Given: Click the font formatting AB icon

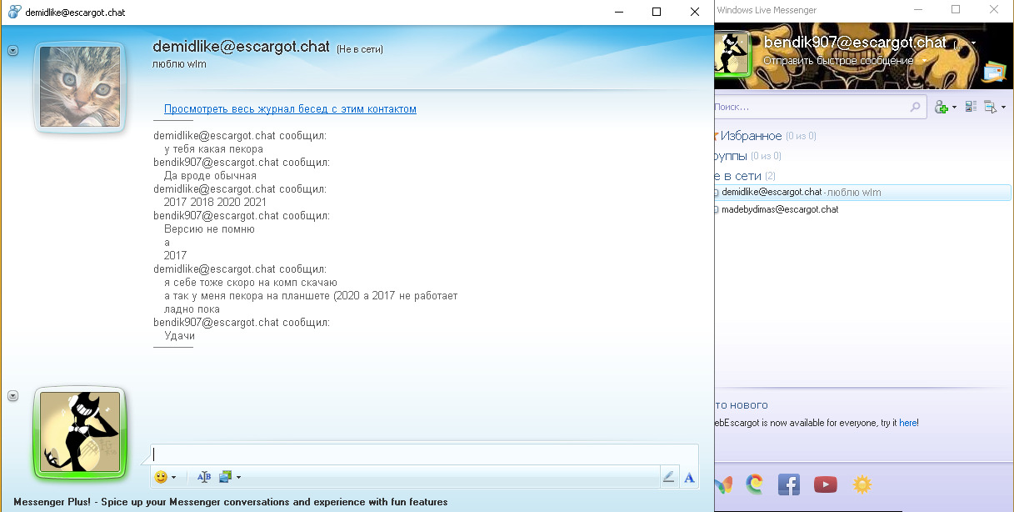Looking at the screenshot, I should point(204,477).
